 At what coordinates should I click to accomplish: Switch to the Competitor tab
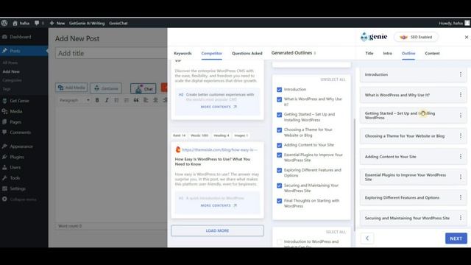tap(211, 53)
